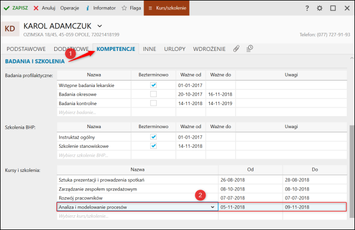The height and width of the screenshot is (230, 355).
Task: Select the Badania okresowe name cell
Action: click(94, 94)
